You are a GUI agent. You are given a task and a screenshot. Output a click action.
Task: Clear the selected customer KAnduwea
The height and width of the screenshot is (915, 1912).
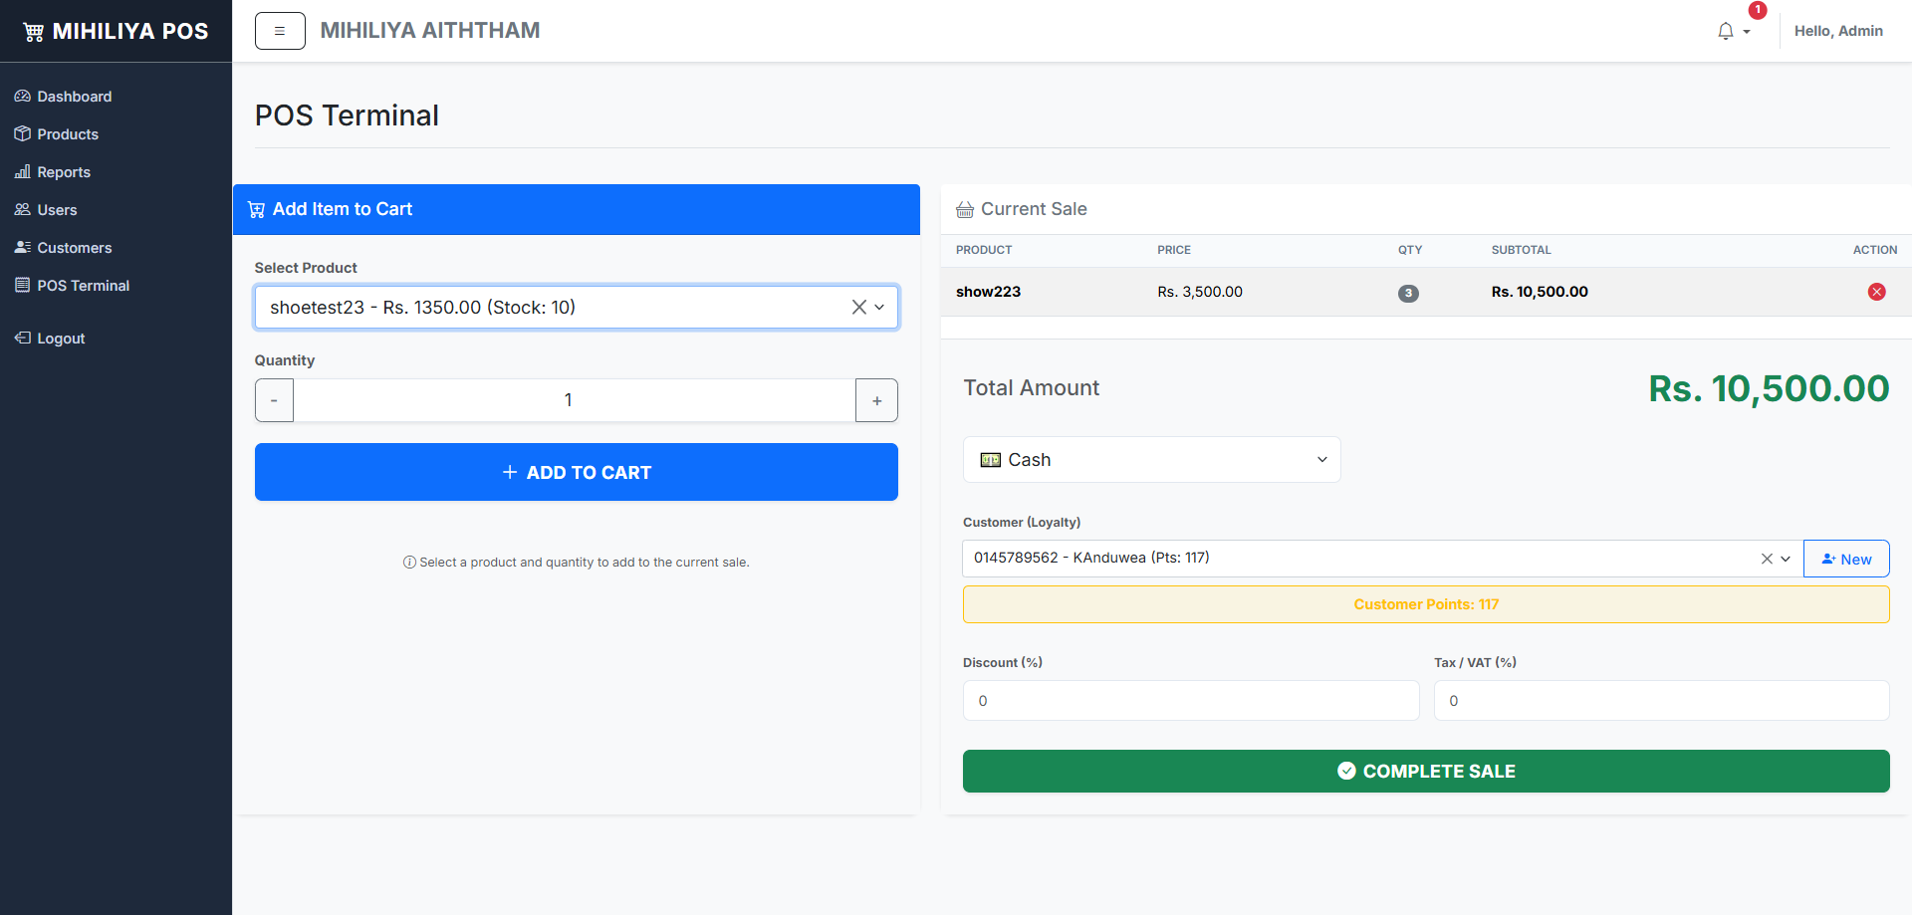click(x=1767, y=559)
